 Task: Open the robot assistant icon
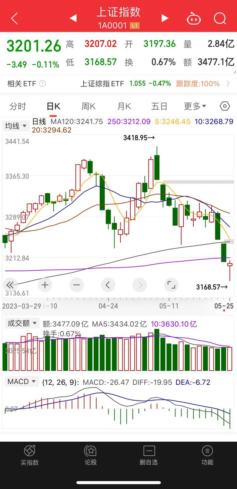(194, 18)
